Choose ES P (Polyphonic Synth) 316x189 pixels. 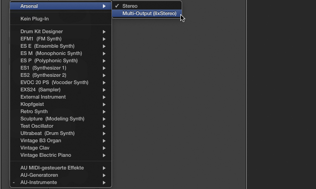click(61, 60)
